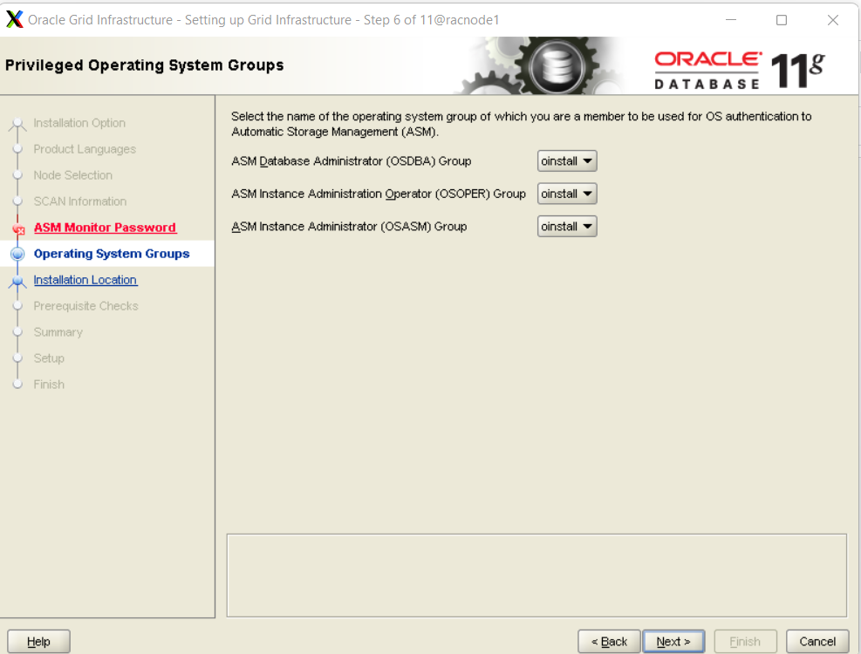861x654 pixels.
Task: Go Back to previous step
Action: (x=609, y=642)
